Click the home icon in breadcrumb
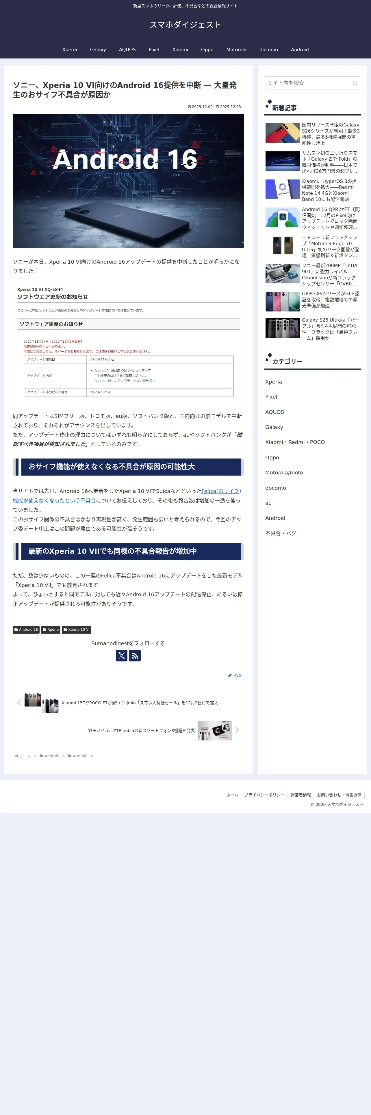The height and width of the screenshot is (1115, 371). tap(16, 756)
